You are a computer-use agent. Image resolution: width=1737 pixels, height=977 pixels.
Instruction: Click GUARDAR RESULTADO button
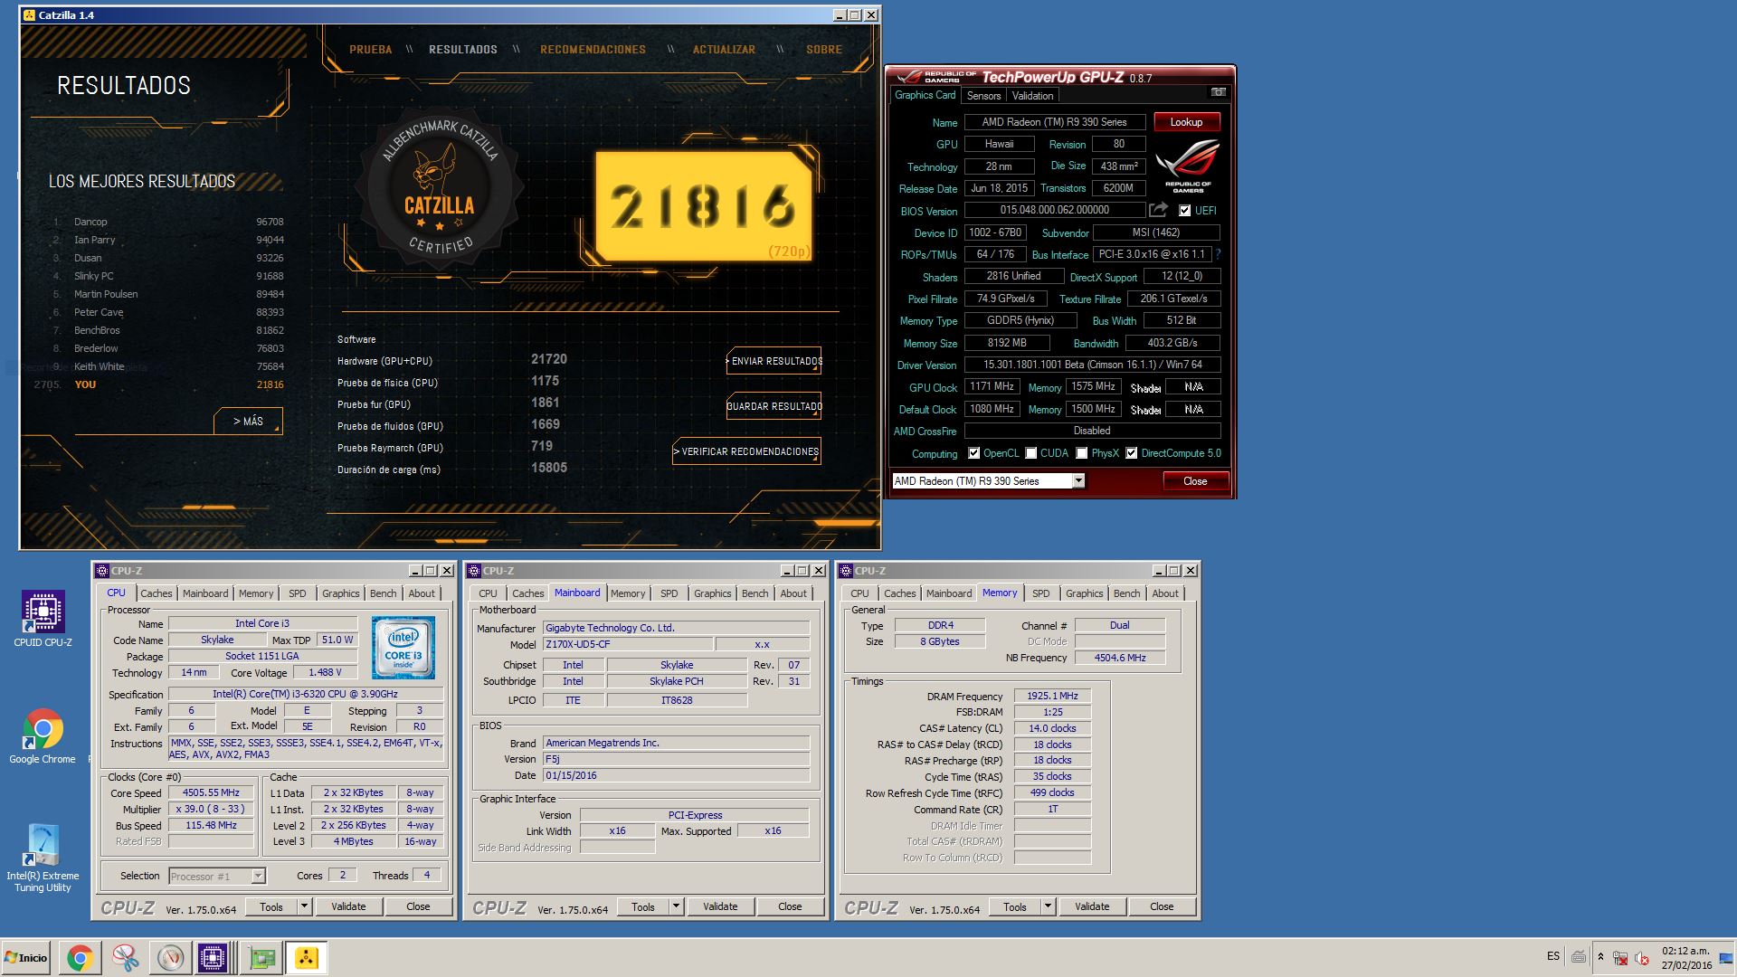[x=774, y=406]
